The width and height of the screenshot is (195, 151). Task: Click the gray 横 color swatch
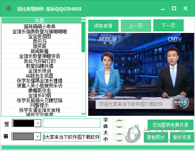(x=23, y=137)
